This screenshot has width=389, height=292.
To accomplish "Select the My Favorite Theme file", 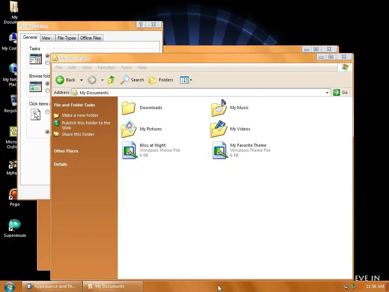I will pos(241,150).
